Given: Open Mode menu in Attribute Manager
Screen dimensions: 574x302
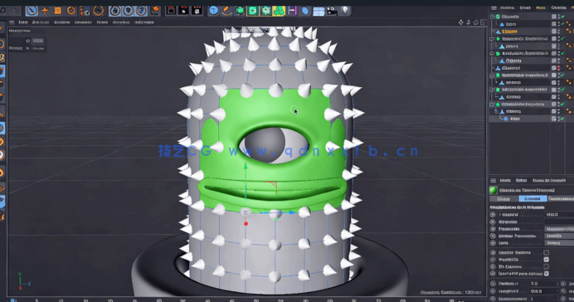Looking at the screenshot, I should coord(505,181).
